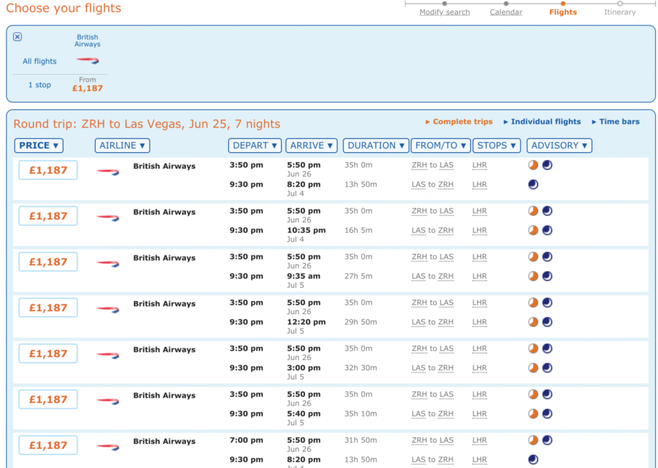Open the AIRLINE sort dropdown
Image resolution: width=658 pixels, height=468 pixels.
click(x=122, y=145)
